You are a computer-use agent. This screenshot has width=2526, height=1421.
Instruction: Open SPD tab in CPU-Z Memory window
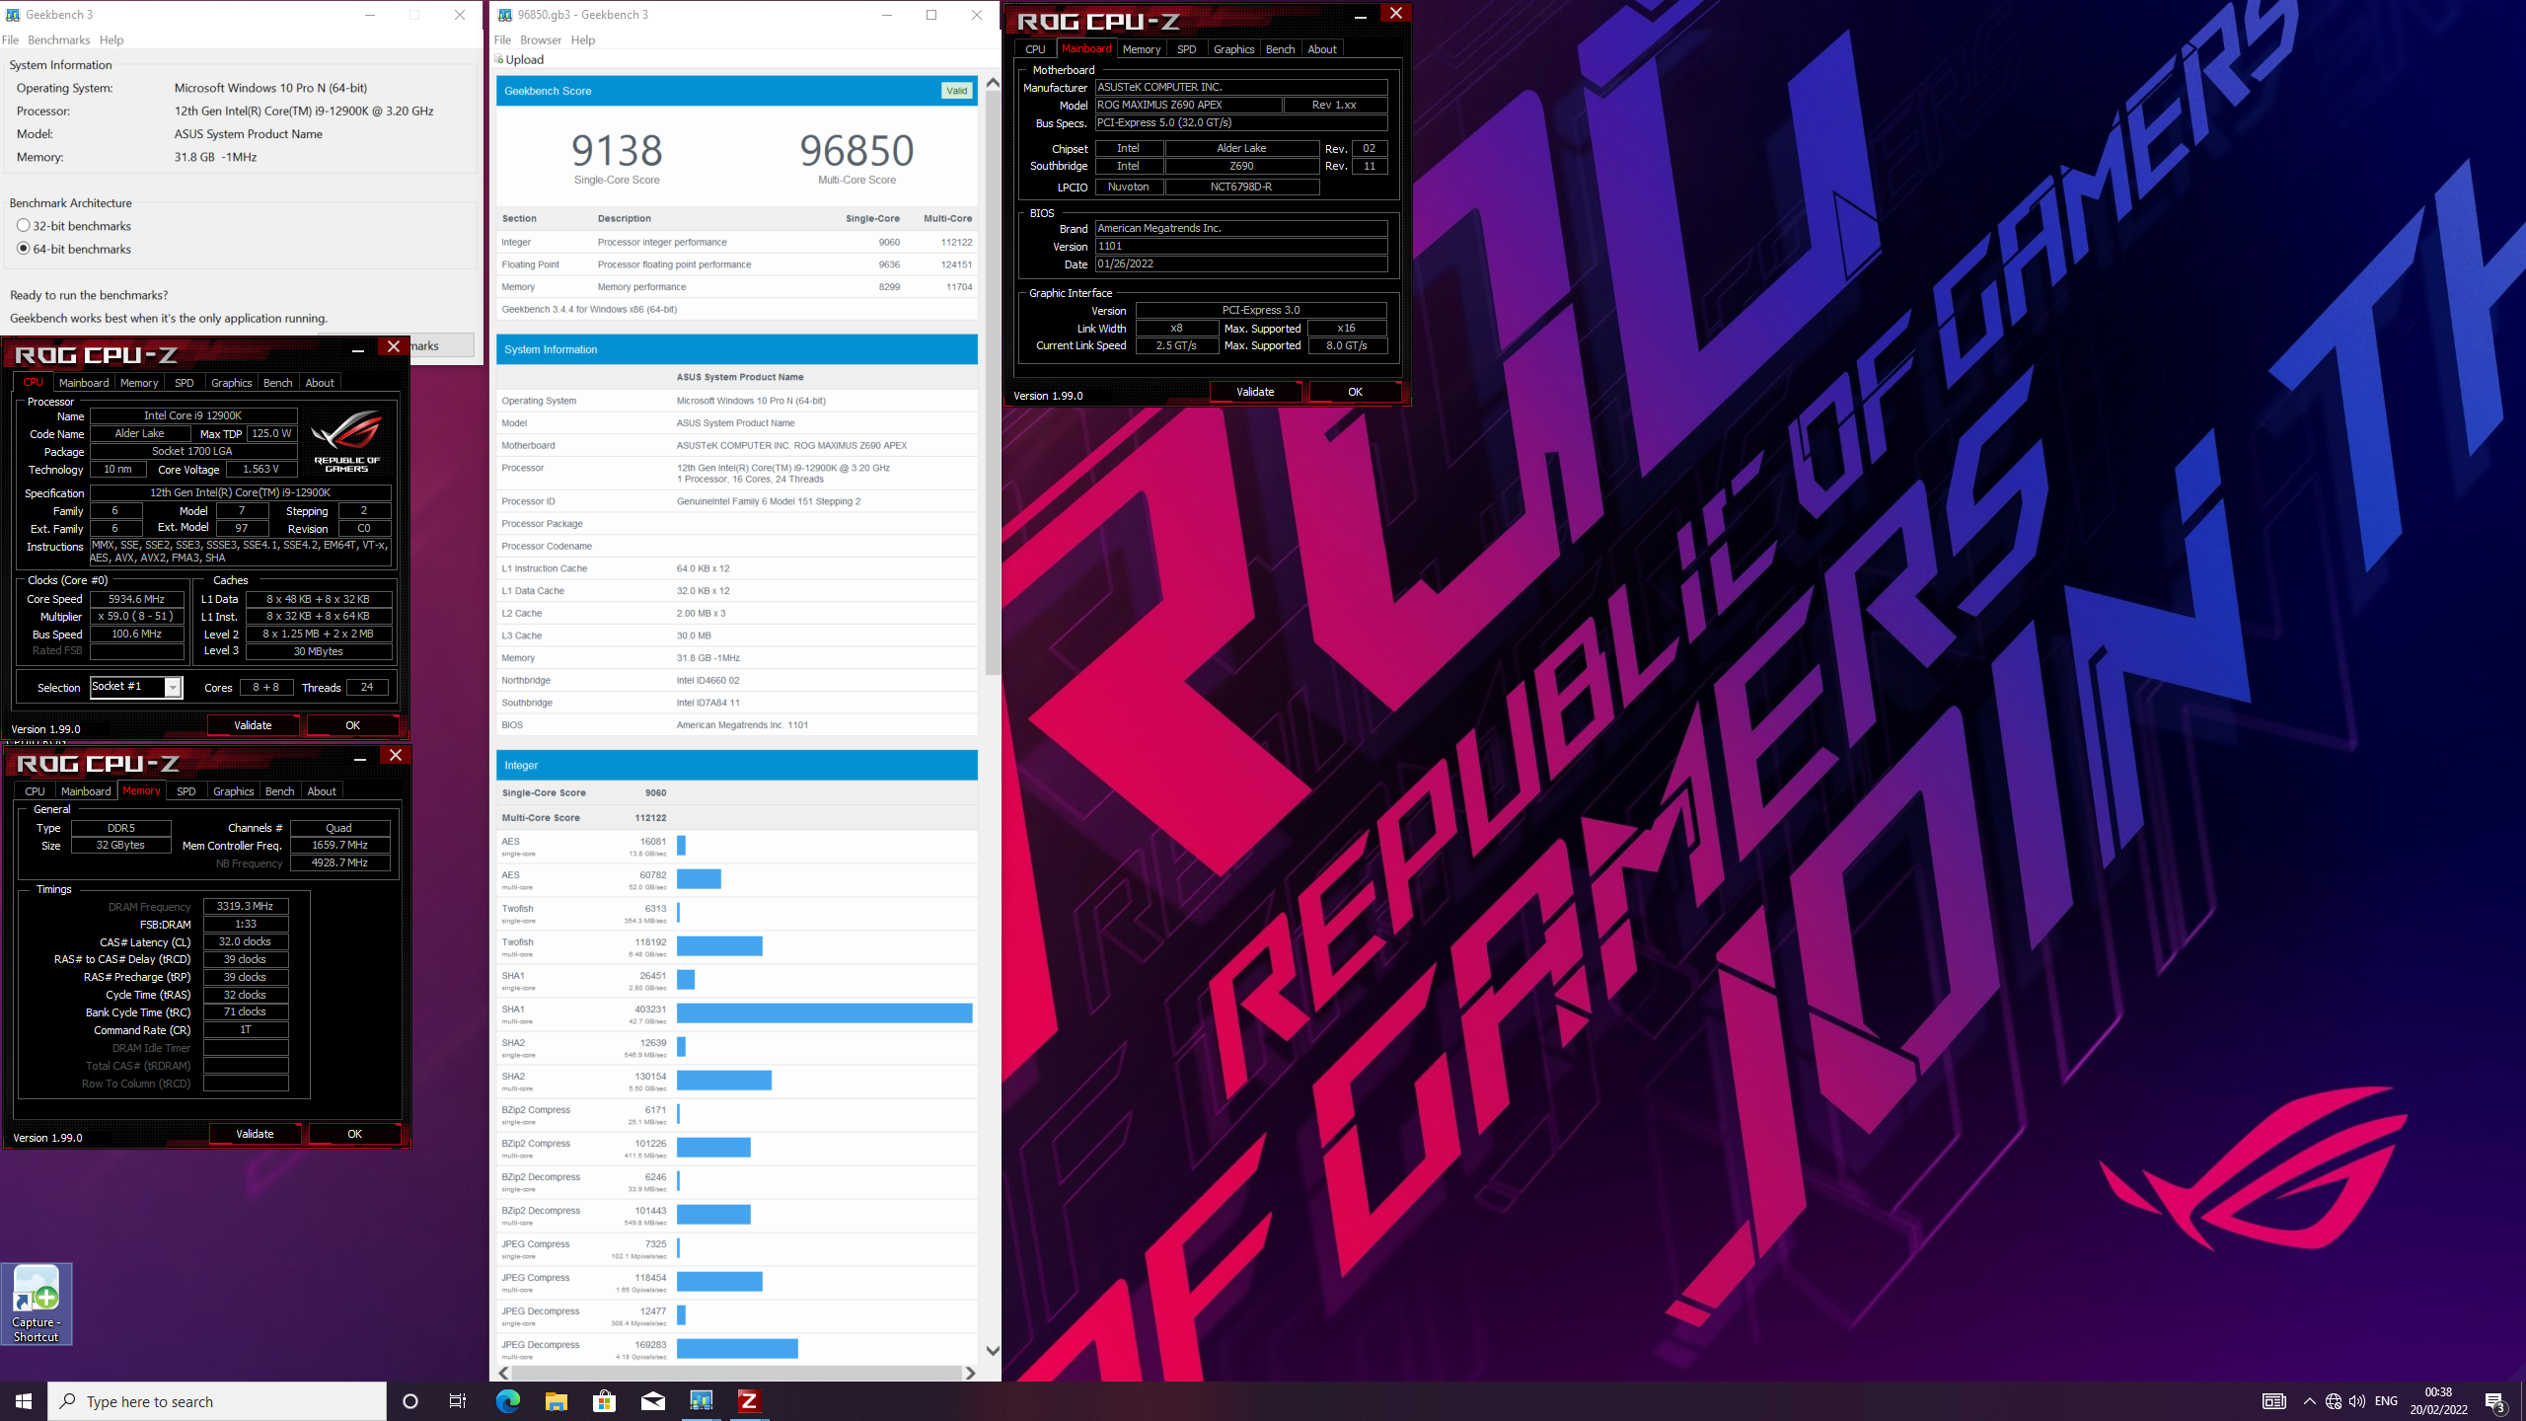pos(186,791)
